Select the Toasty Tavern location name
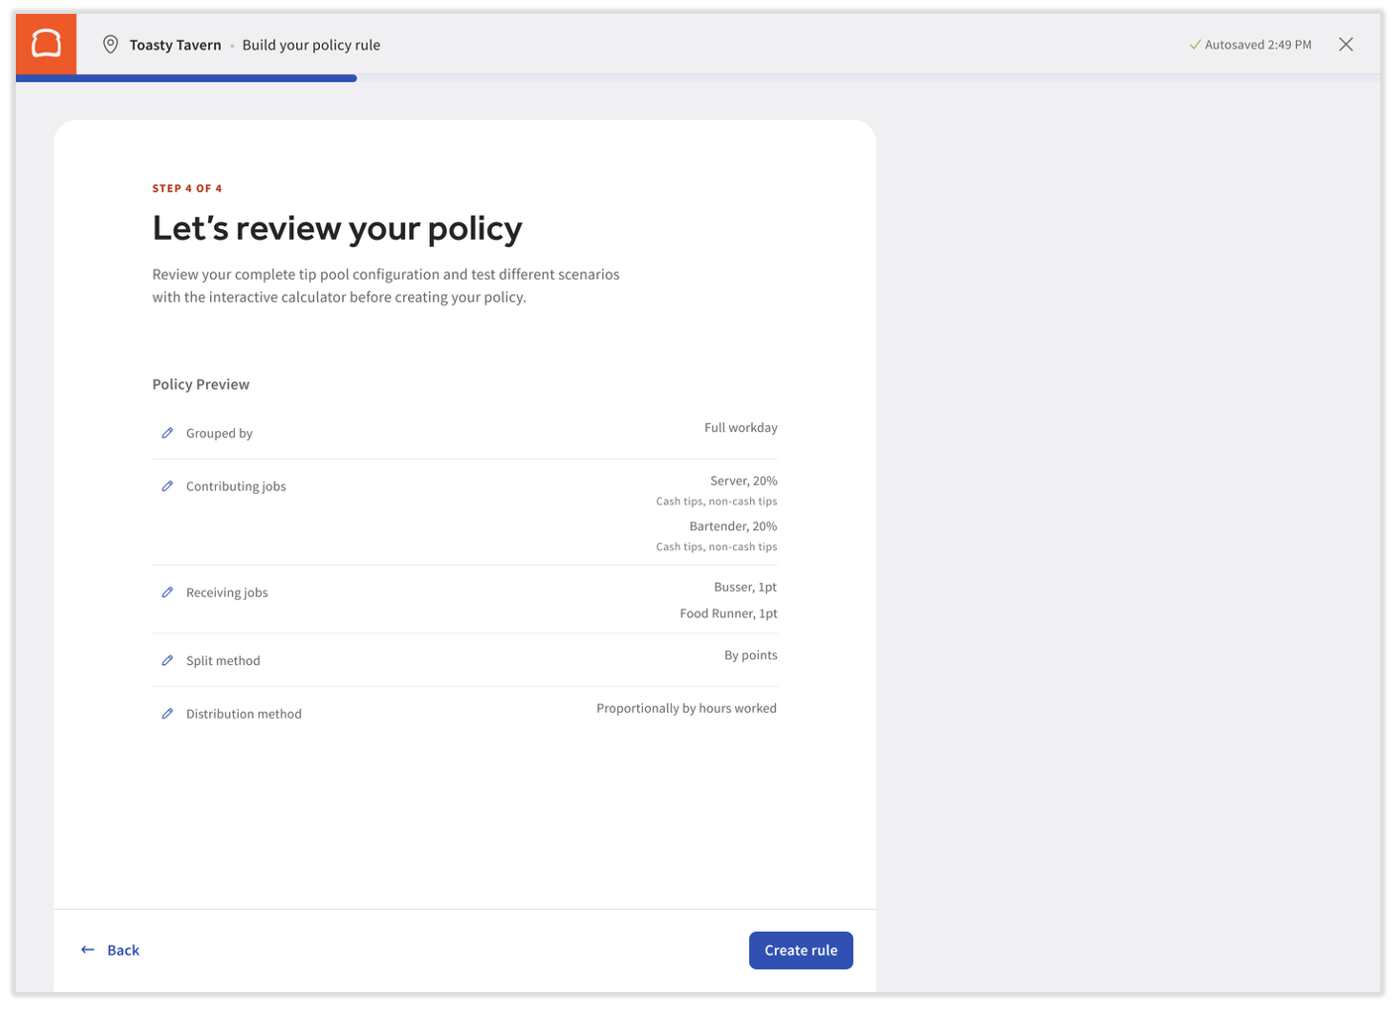 175,45
